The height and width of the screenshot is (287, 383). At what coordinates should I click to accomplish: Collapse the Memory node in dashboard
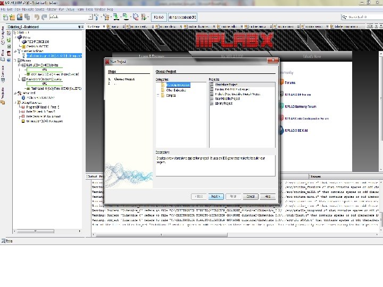[15, 60]
